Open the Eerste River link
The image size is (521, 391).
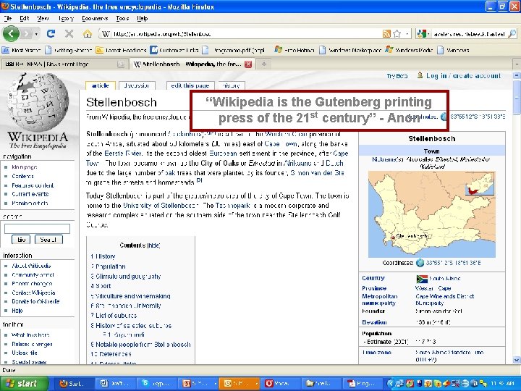[x=123, y=154]
